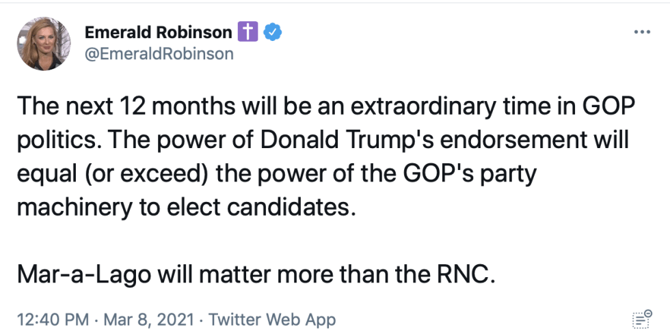
Task: Click the blue verified checkmark badge
Action: pyautogui.click(x=272, y=32)
